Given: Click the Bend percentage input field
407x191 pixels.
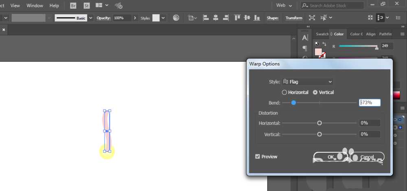Looking at the screenshot, I should pyautogui.click(x=370, y=103).
